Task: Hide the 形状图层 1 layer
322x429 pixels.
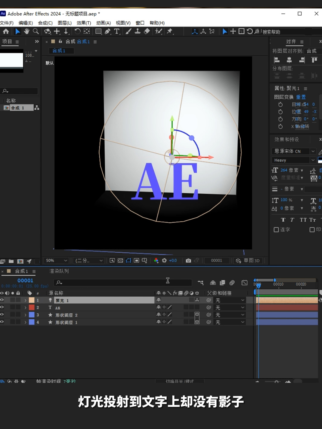Action: pos(2,322)
